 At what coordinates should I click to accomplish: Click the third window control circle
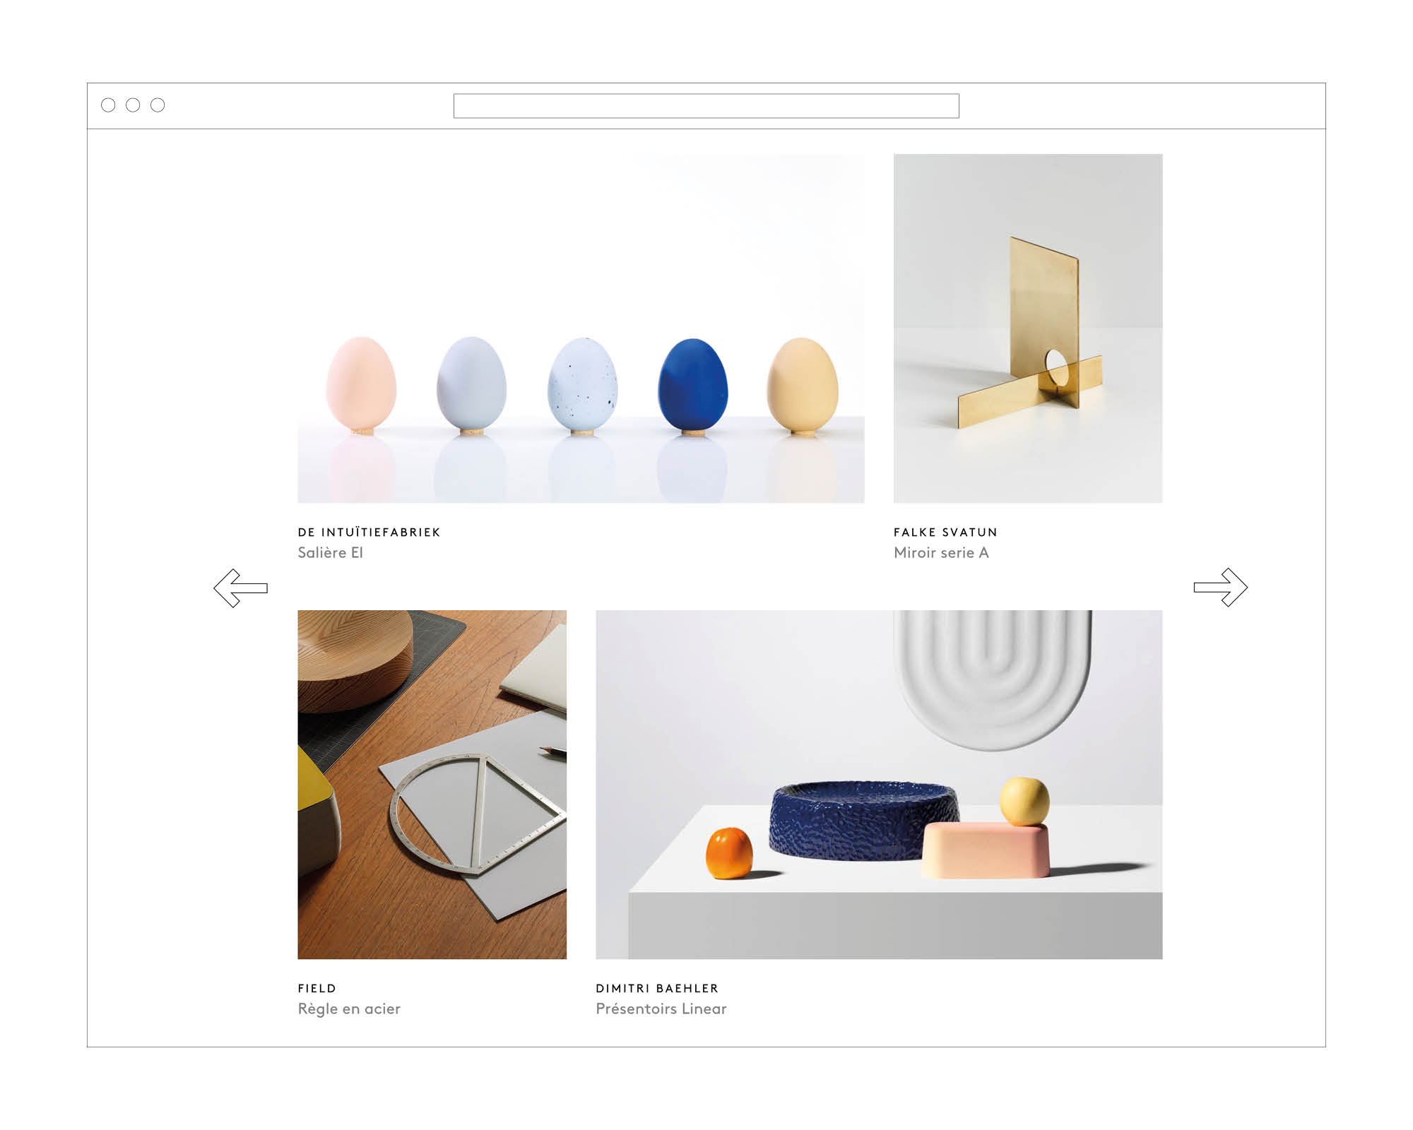[158, 105]
